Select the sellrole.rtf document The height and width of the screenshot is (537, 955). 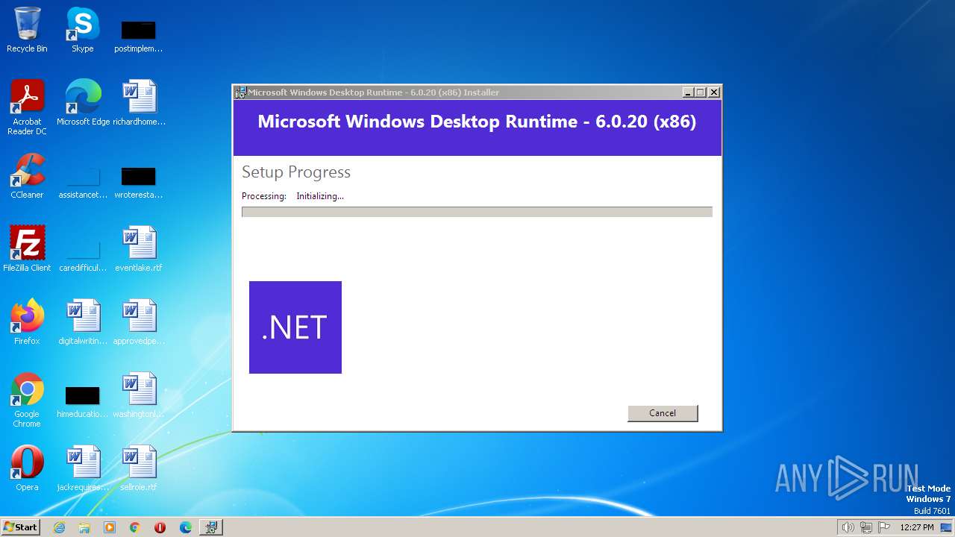tap(139, 468)
